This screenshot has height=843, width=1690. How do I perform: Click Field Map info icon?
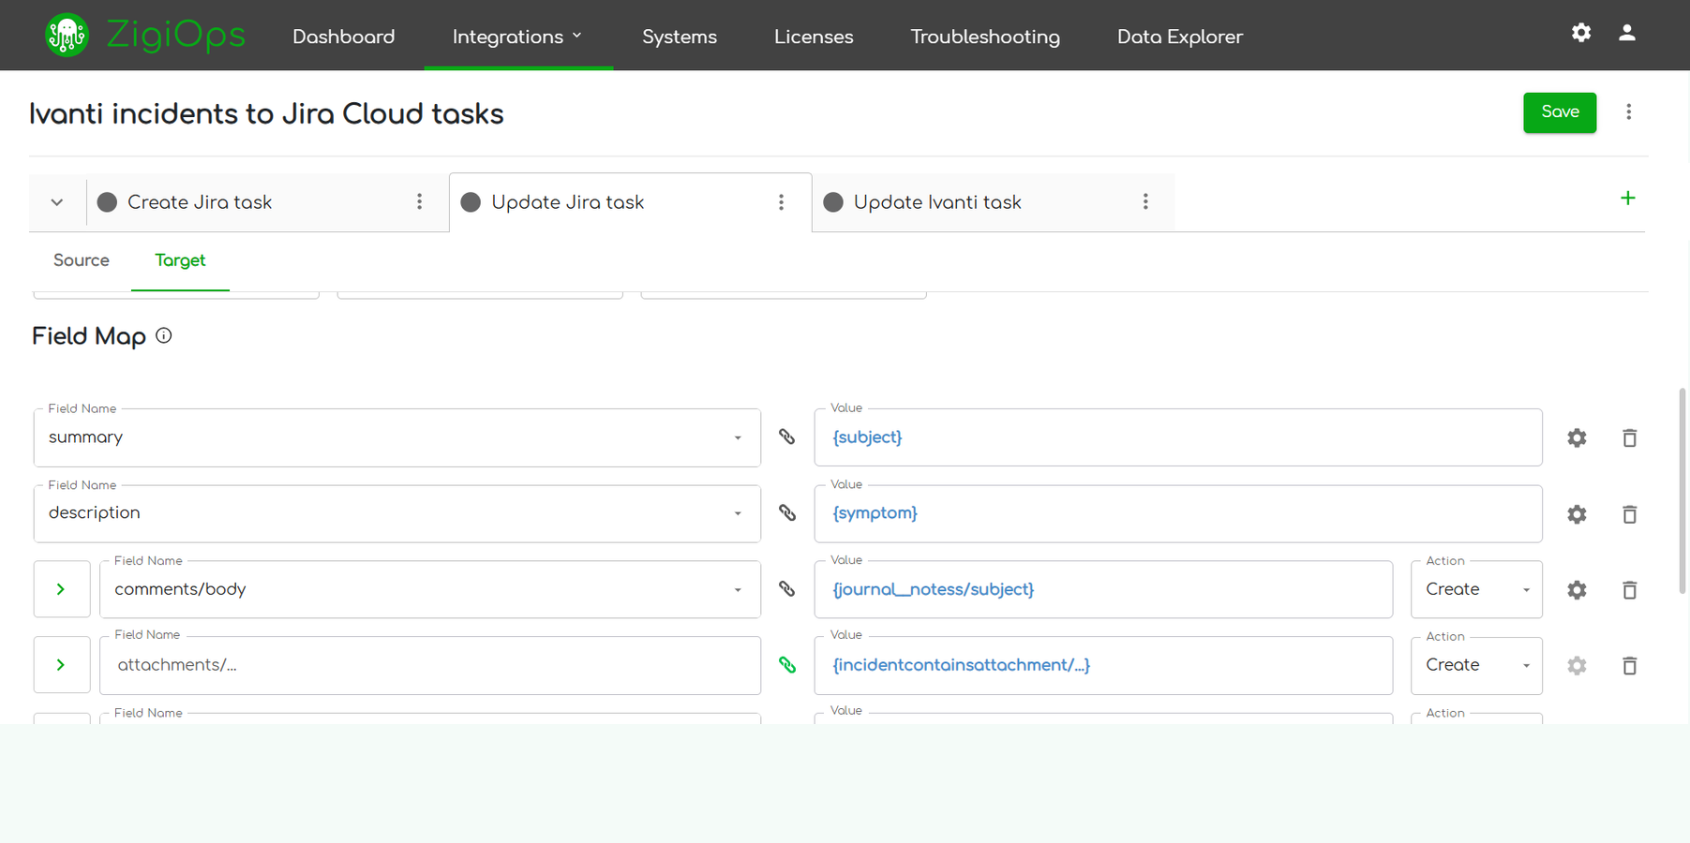pyautogui.click(x=164, y=335)
